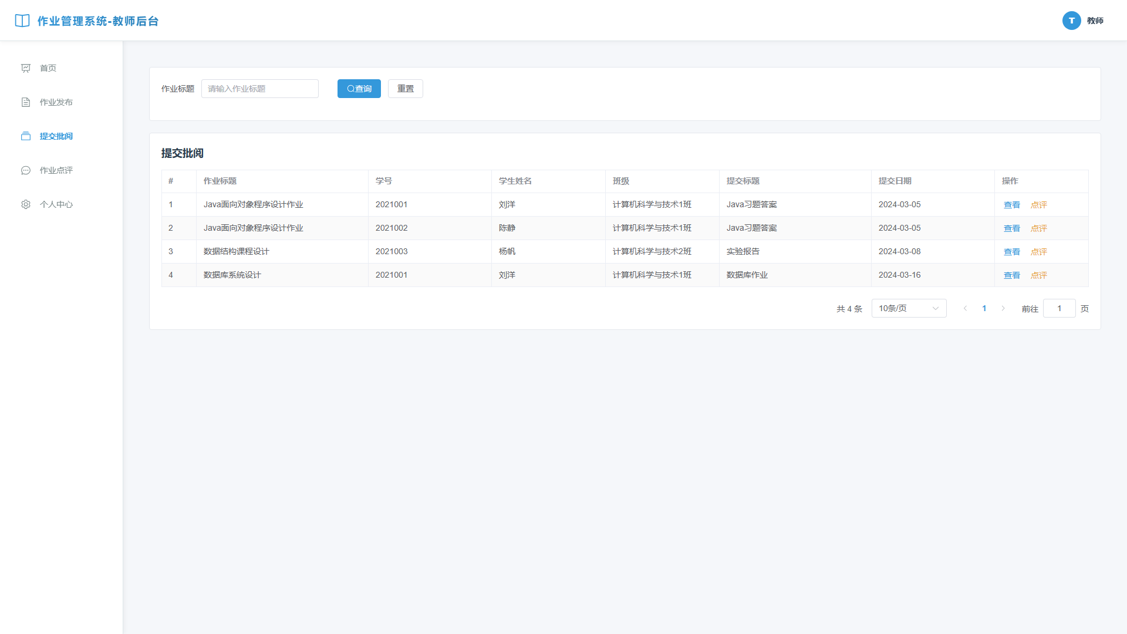Click 点评 for 陈静's submission
Viewport: 1127px width, 634px height.
pyautogui.click(x=1038, y=228)
